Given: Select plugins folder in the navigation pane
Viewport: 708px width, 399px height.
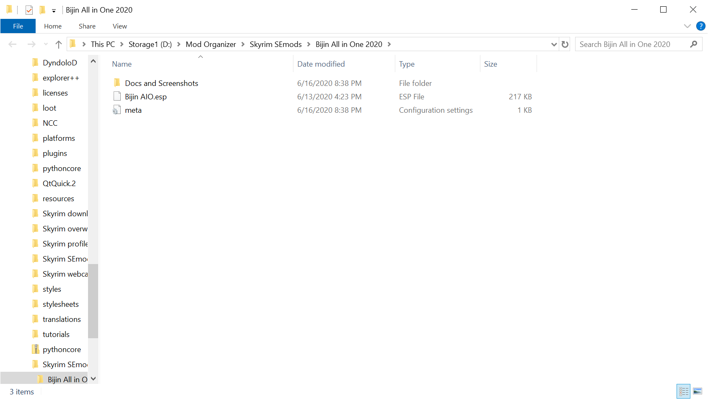Looking at the screenshot, I should (x=55, y=153).
